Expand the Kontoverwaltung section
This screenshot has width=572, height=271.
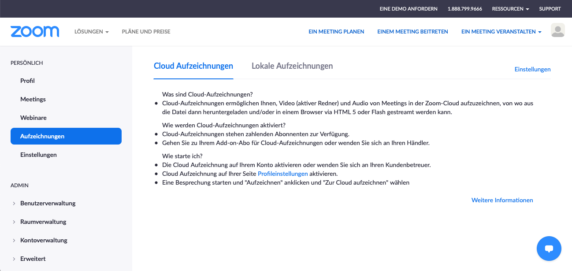click(x=44, y=240)
